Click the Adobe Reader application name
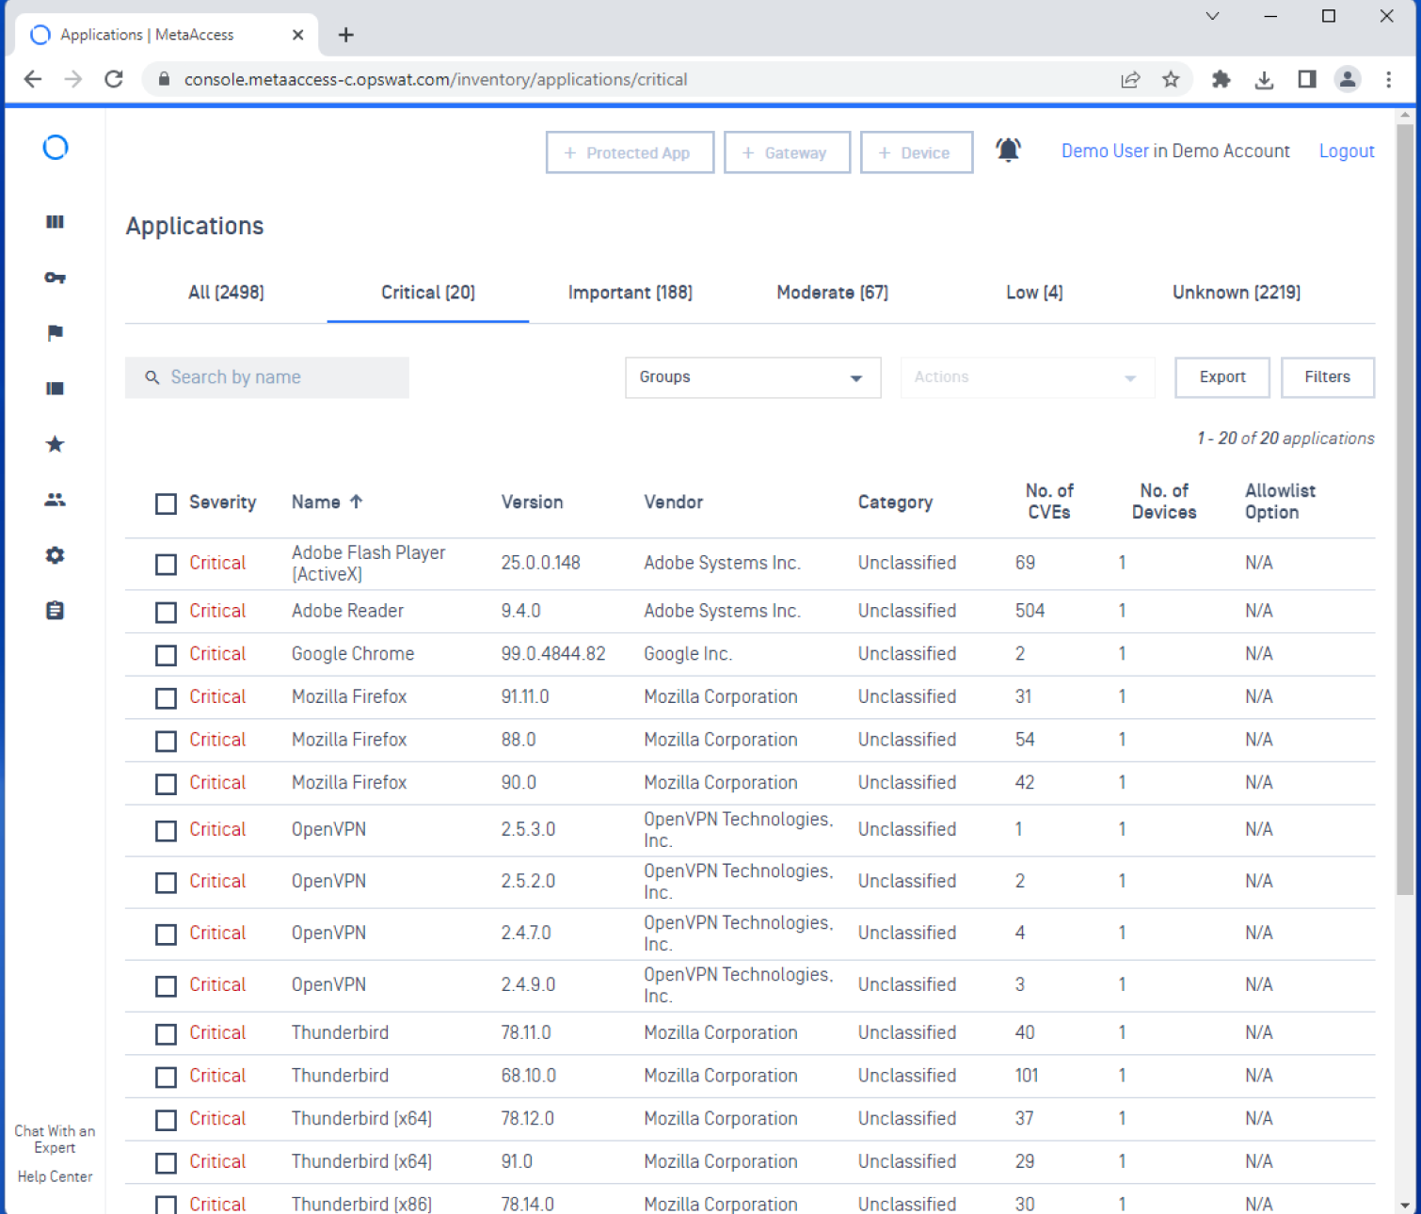Viewport: 1421px width, 1214px height. click(347, 611)
